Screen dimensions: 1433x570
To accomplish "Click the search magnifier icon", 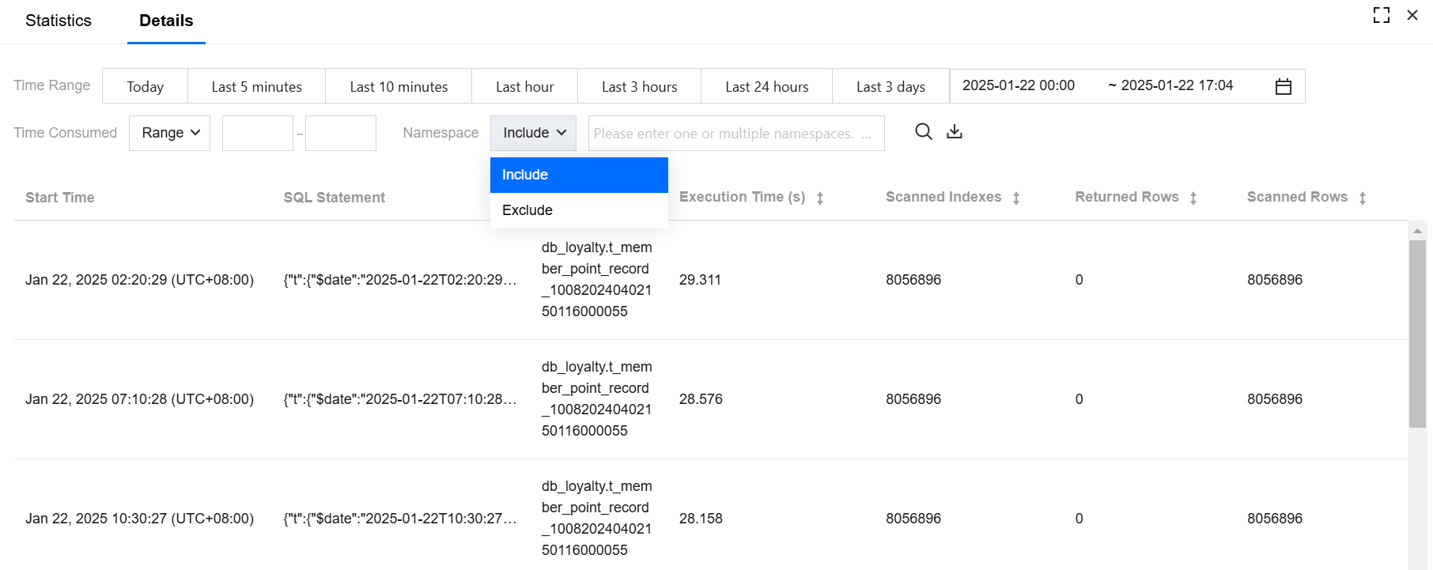I will point(923,132).
